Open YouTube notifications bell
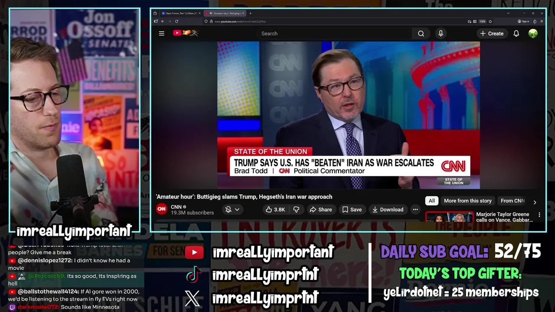This screenshot has width=555, height=312. [x=516, y=33]
